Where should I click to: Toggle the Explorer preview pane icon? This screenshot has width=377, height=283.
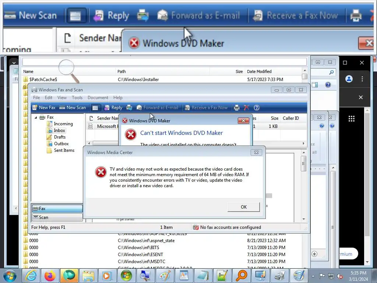coord(315,85)
